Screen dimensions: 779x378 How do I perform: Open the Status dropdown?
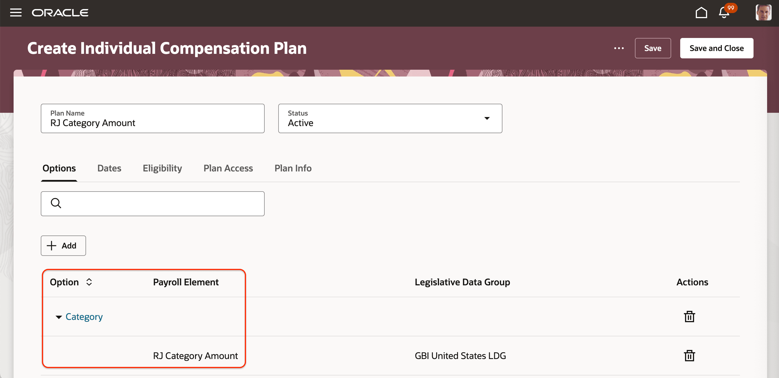point(487,118)
